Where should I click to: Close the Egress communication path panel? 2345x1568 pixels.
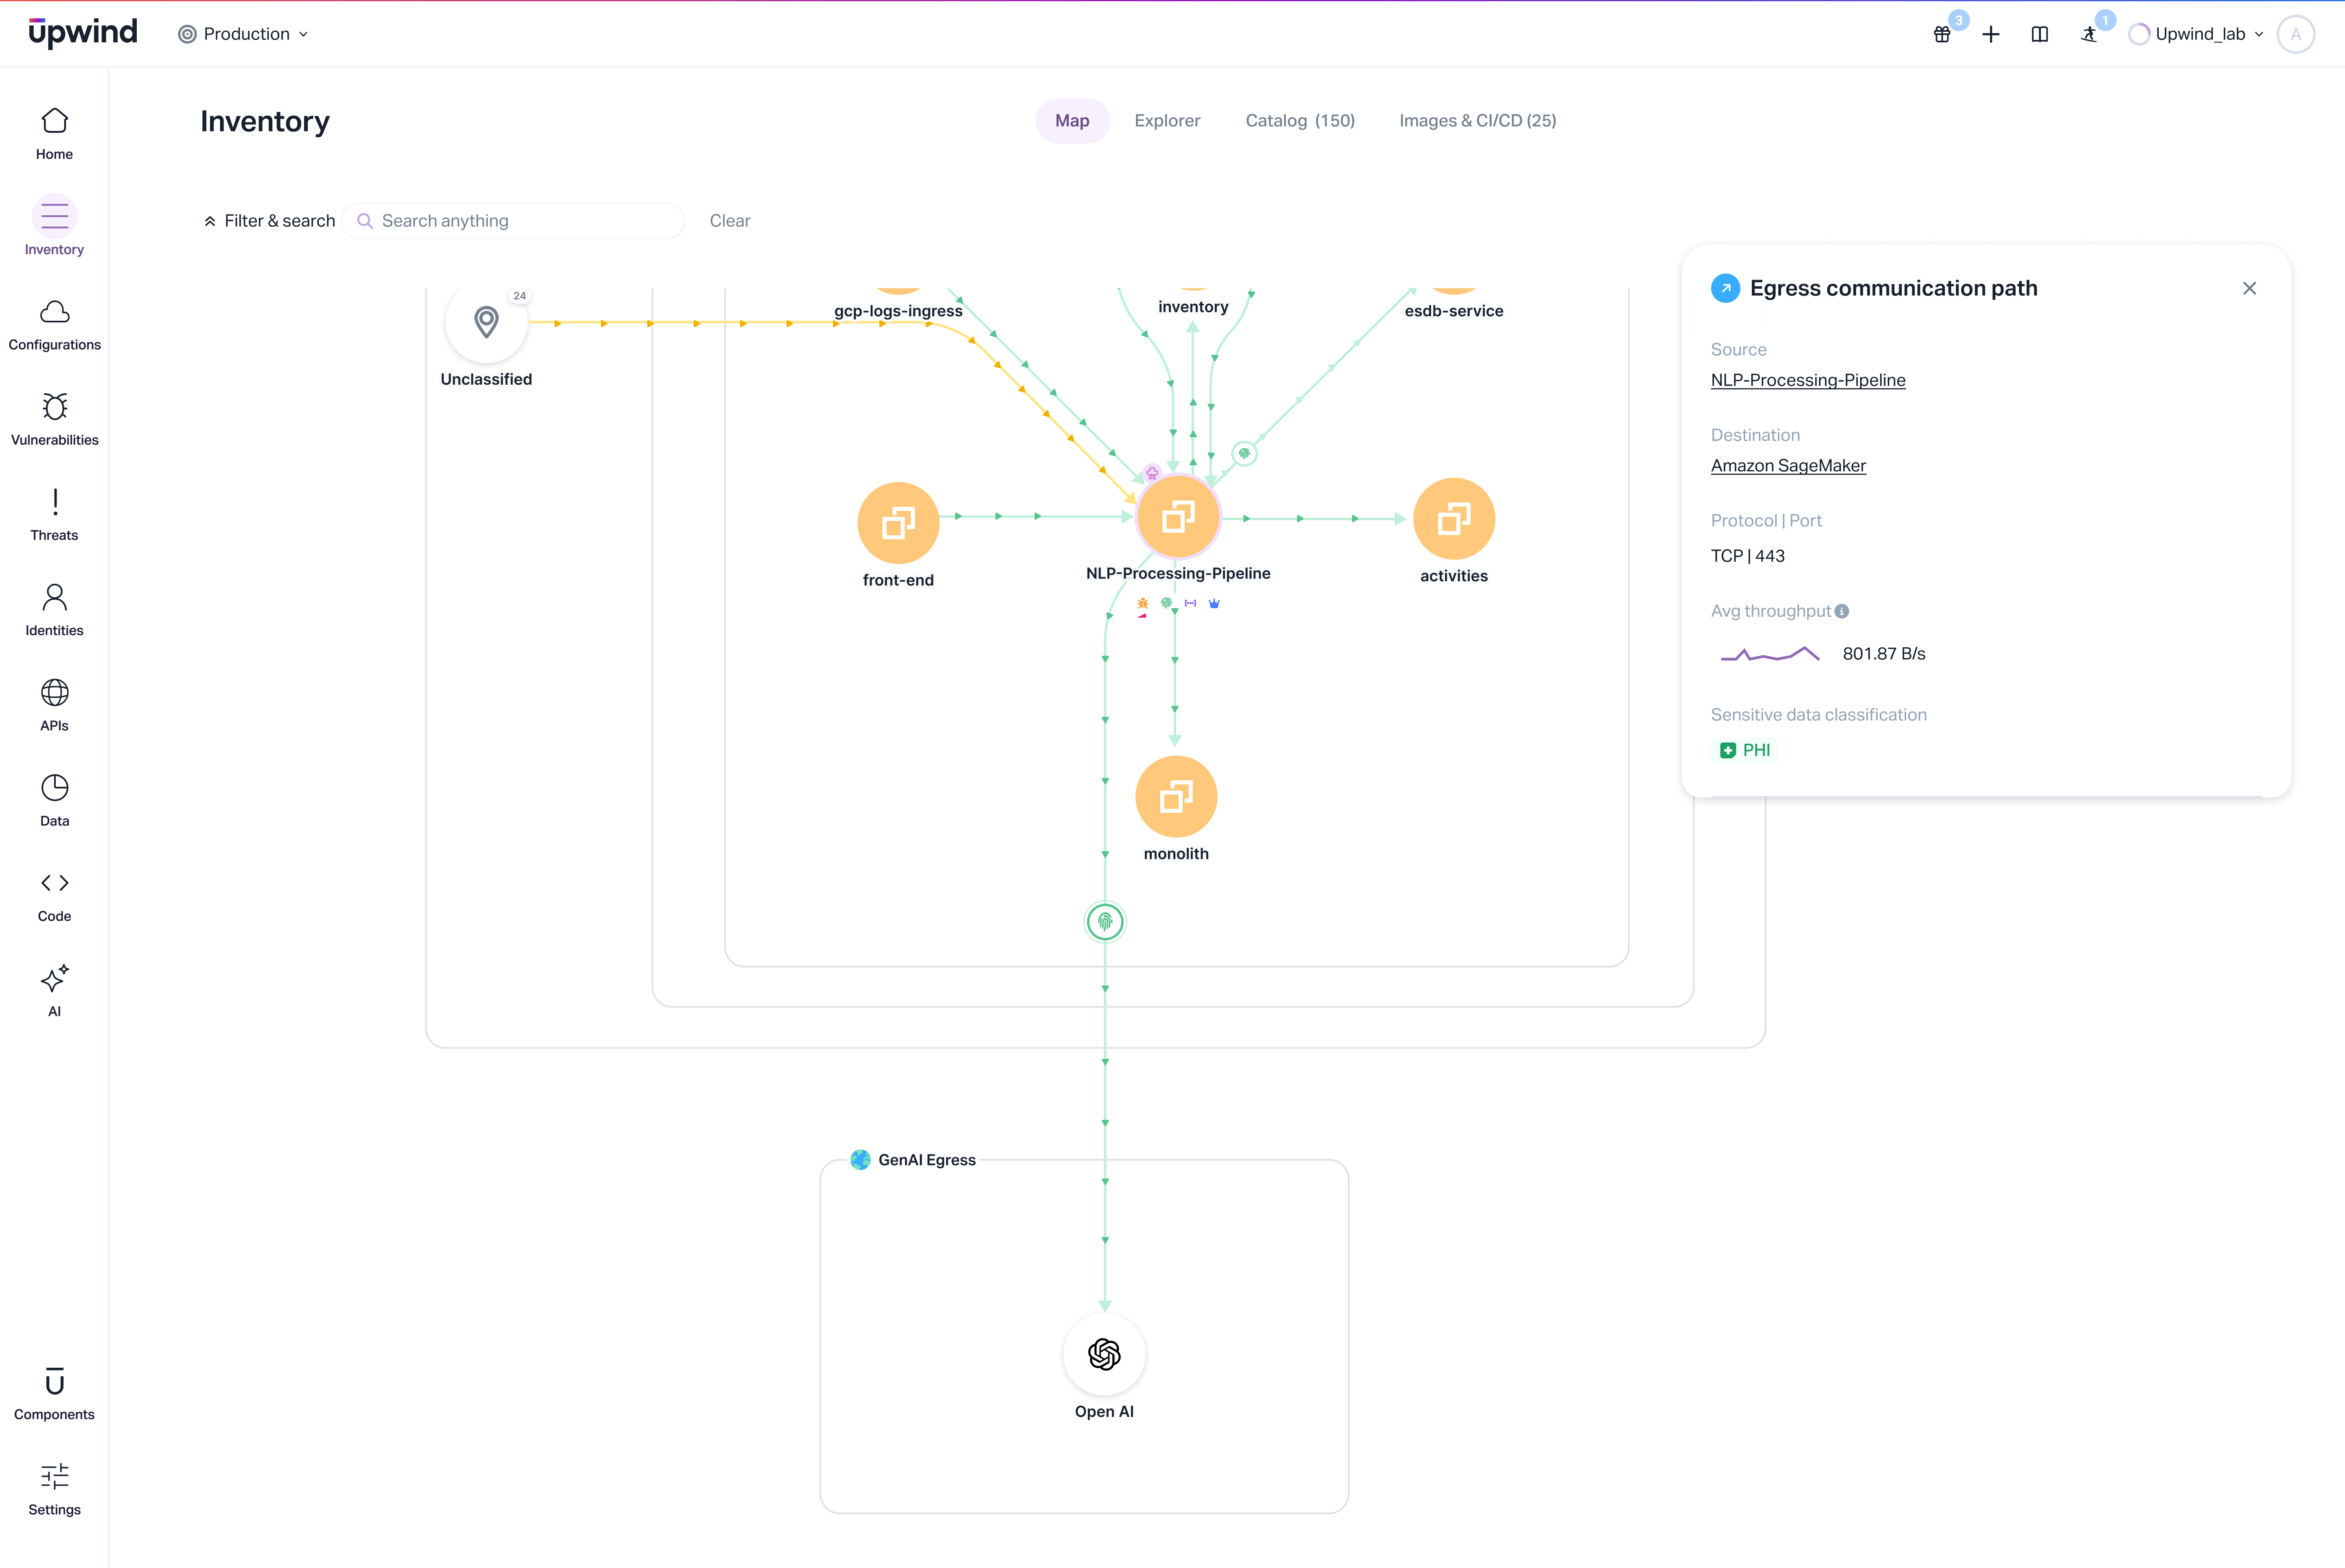2249,288
